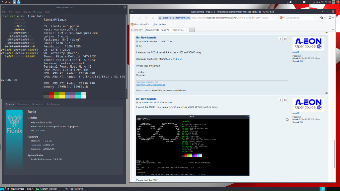Quote the Tue Apr 23 post

(x=285, y=100)
